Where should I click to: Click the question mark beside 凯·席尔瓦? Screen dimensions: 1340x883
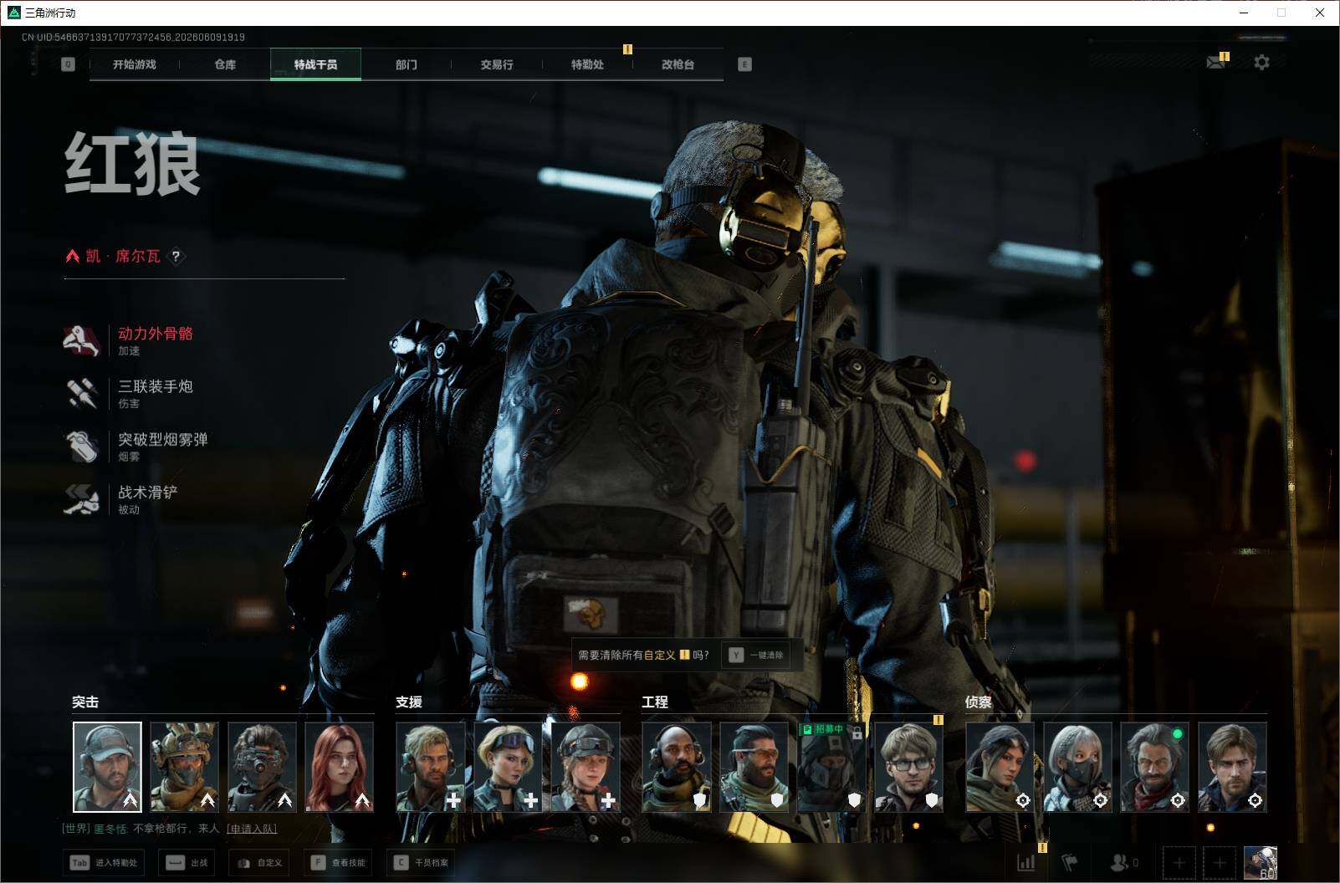(x=176, y=256)
